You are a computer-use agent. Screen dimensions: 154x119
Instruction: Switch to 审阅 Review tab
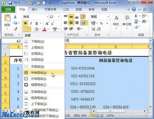point(91,10)
